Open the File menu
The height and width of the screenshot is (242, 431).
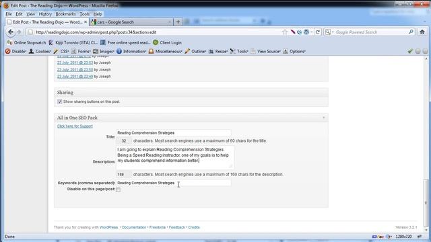pyautogui.click(x=9, y=14)
